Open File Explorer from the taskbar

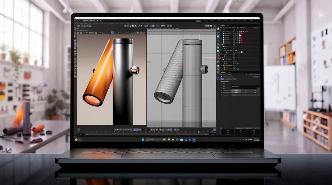pos(173,140)
